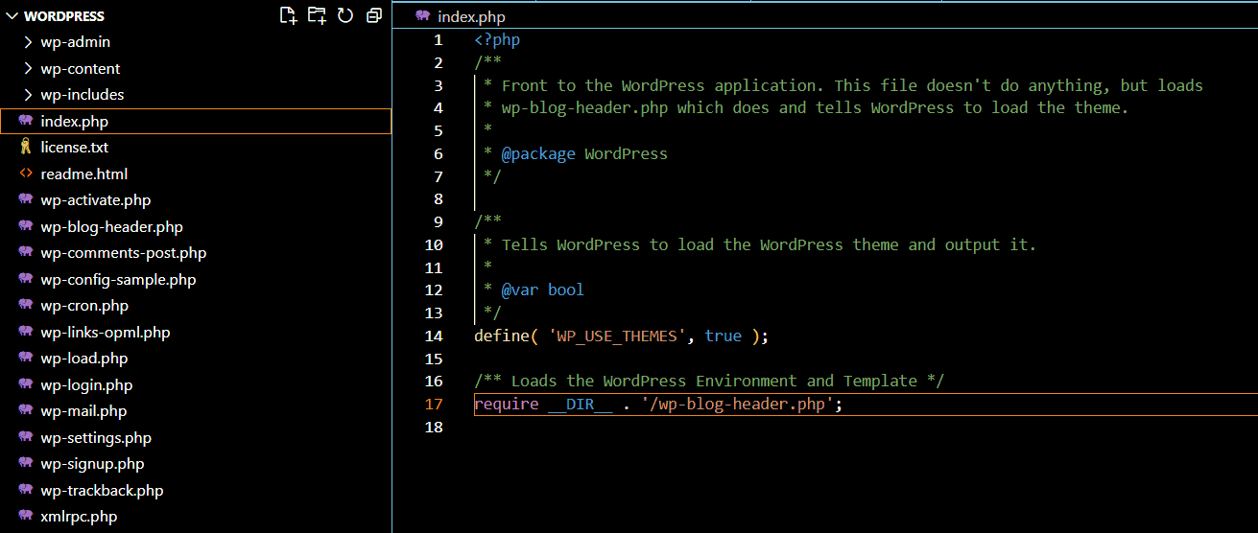Collapse the WORDPRESS root section
This screenshot has height=533, width=1258.
click(12, 16)
